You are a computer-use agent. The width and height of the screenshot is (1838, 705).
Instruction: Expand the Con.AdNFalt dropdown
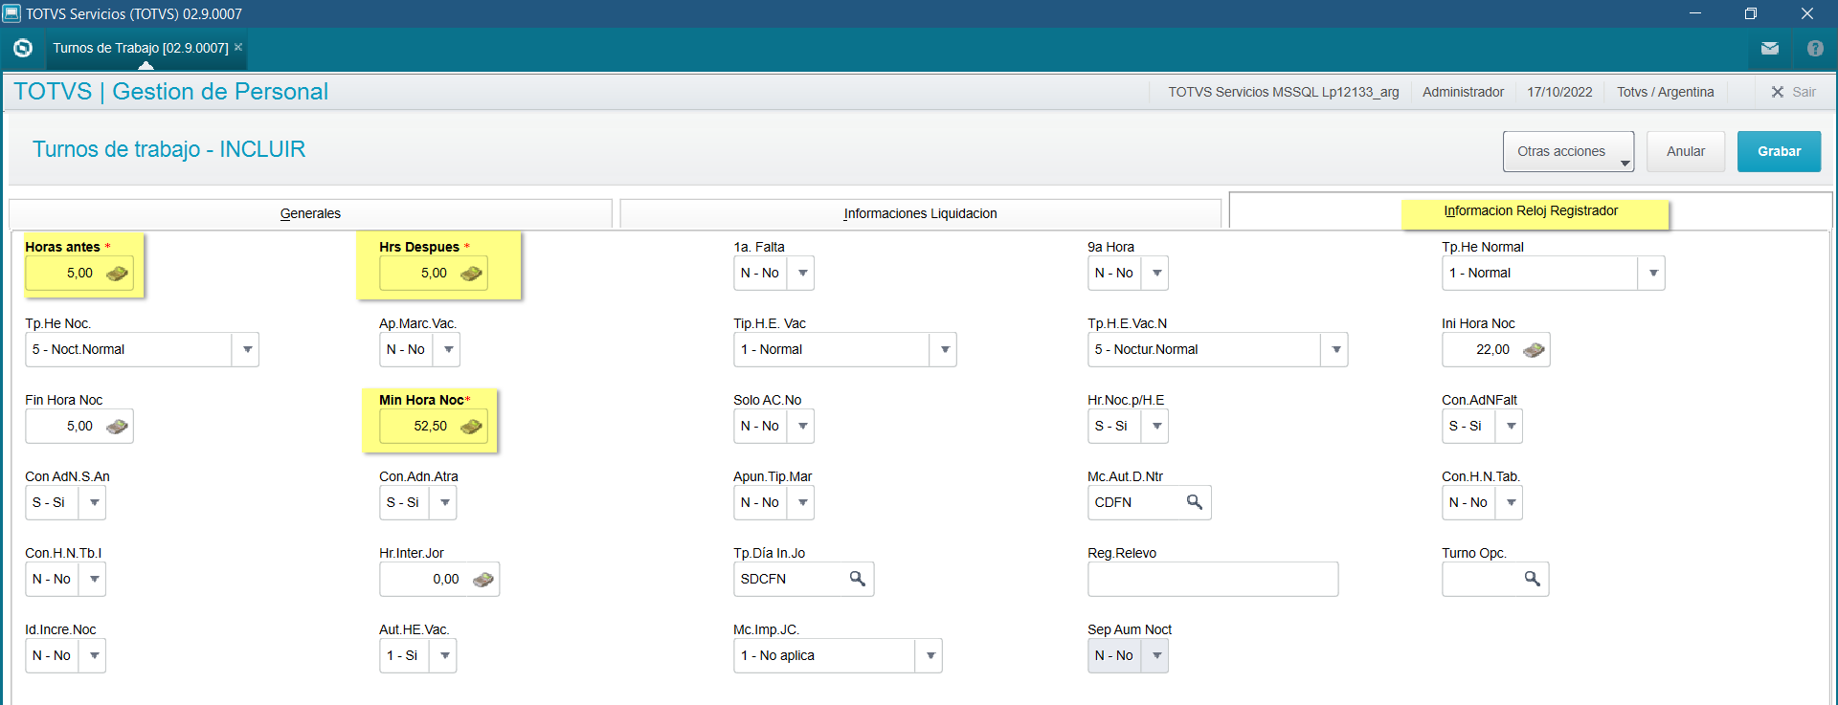point(1511,426)
